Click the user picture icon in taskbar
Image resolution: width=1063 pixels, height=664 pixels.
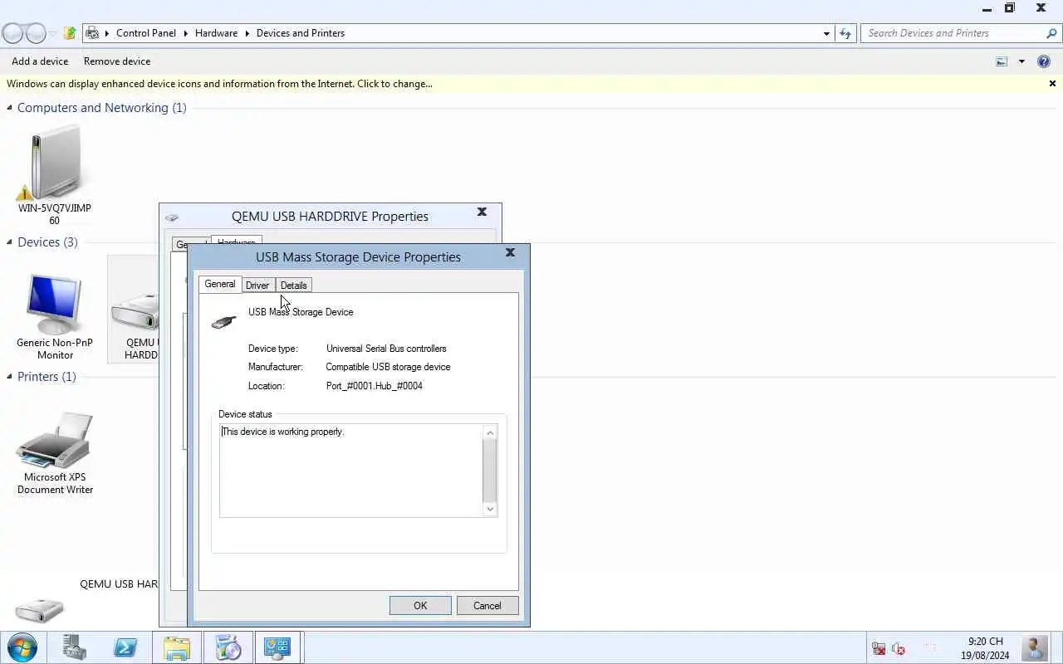[1035, 648]
